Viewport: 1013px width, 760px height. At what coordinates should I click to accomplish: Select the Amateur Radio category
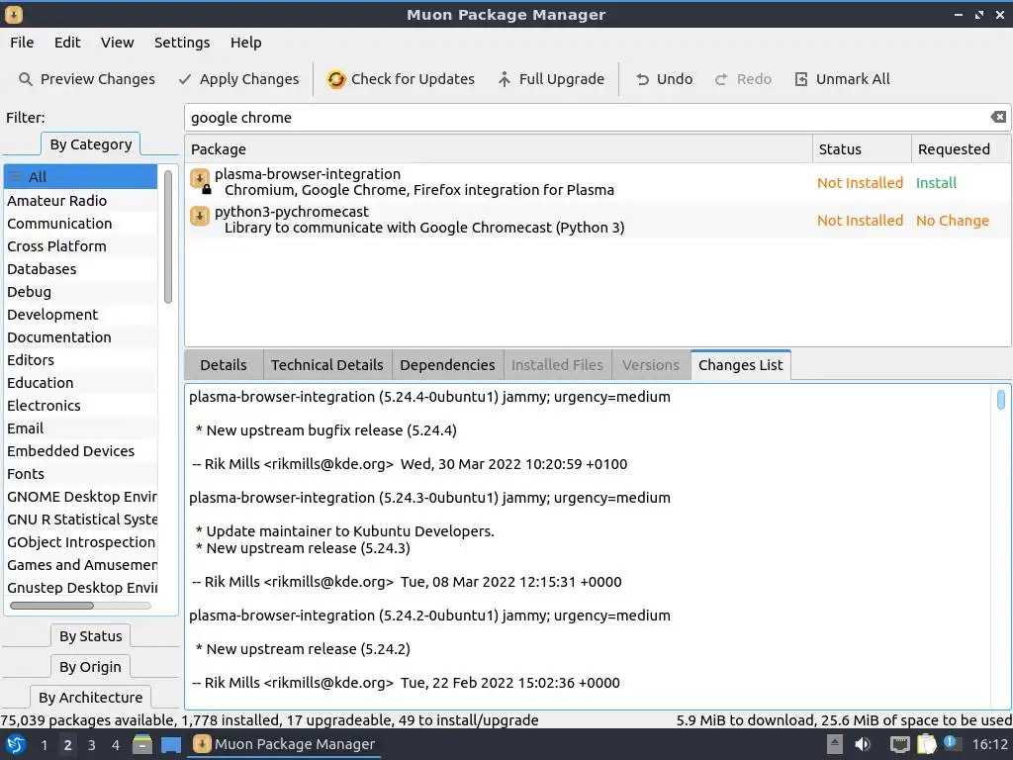coord(80,200)
